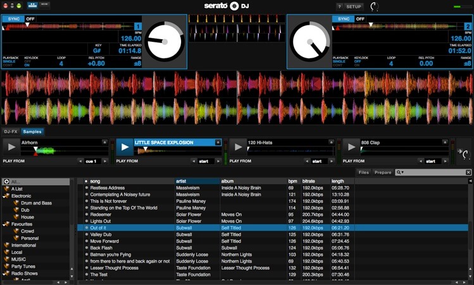
Task: Select previous cue for Airhorn play from
Action: [80, 161]
